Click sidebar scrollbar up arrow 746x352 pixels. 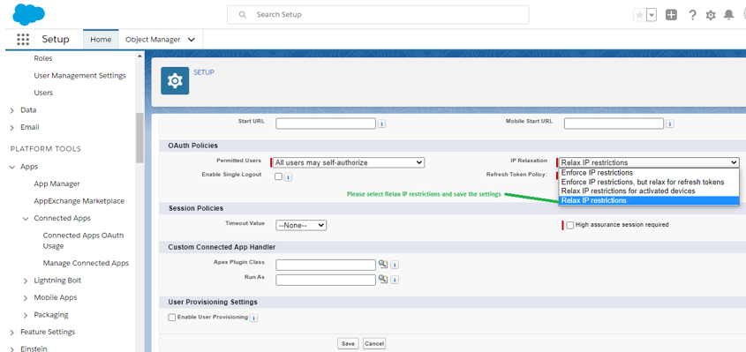[139, 56]
